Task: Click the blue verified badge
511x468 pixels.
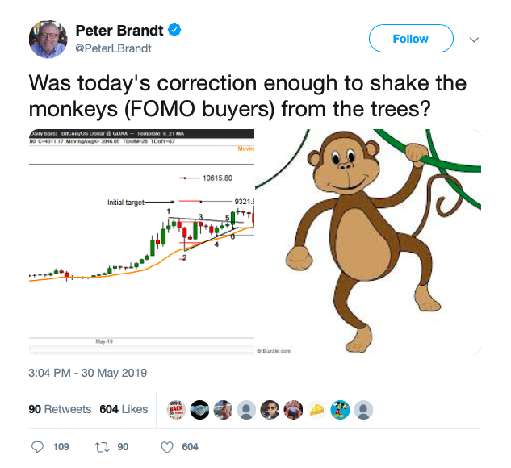Action: point(174,30)
